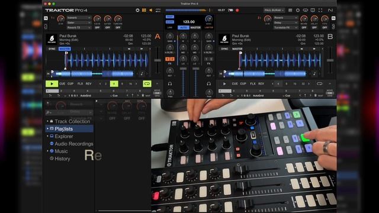
Task: Enable first effect OFF button in FX Unit 1
Action: point(97,28)
